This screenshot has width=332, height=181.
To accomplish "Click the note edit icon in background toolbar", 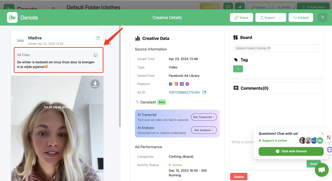I will click(228, 7).
